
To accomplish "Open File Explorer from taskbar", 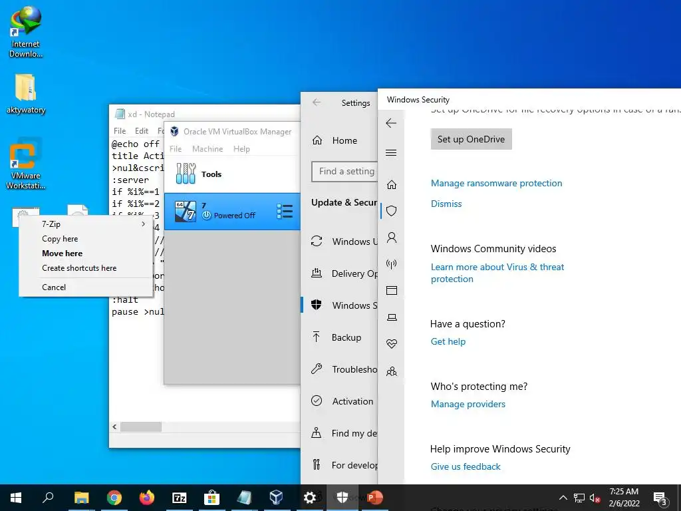I will coord(81,498).
